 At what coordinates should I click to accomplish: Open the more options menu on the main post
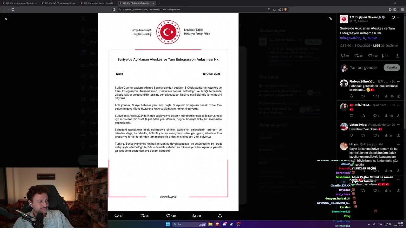pos(399,17)
